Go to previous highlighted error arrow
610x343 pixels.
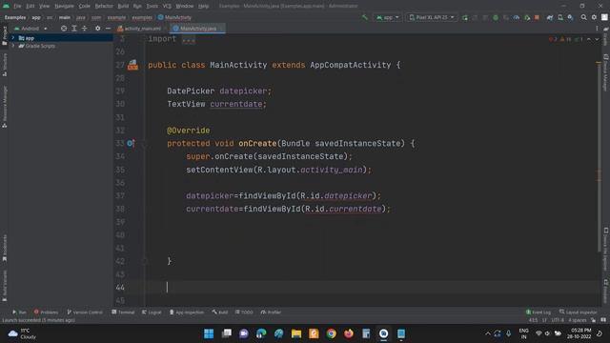589,39
